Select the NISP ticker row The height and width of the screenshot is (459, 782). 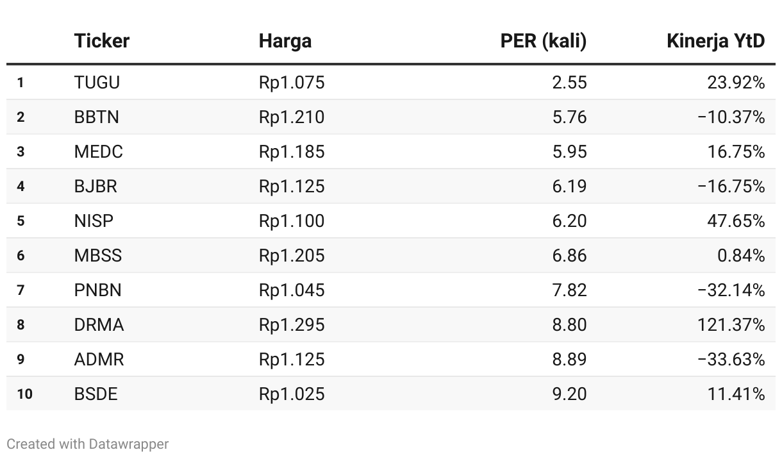[x=391, y=221]
